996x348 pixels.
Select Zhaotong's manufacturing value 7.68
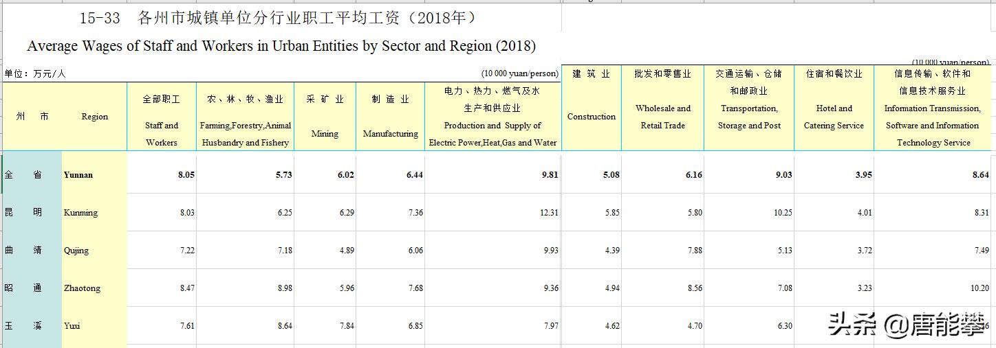click(x=415, y=288)
